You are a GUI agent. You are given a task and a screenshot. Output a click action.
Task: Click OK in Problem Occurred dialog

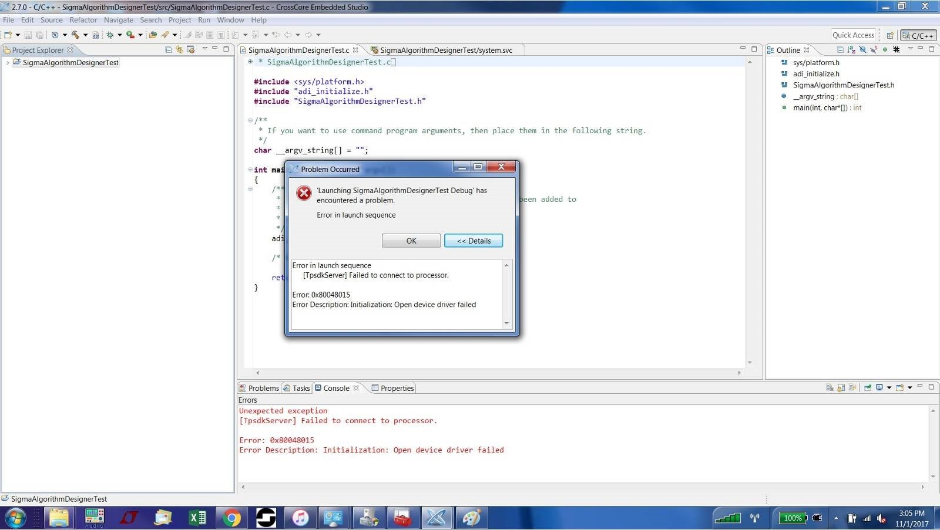point(411,241)
